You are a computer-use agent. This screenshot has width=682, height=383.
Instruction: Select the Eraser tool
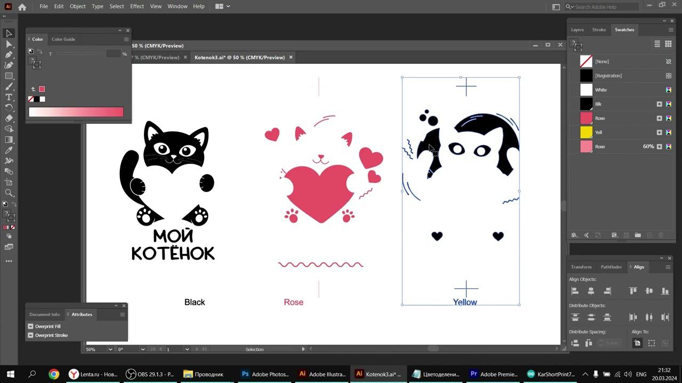(x=9, y=119)
